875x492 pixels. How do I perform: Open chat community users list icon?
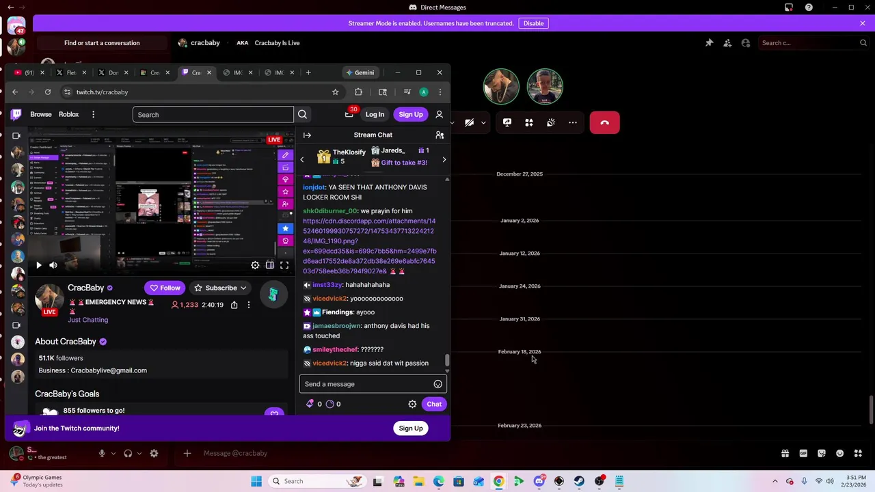440,135
